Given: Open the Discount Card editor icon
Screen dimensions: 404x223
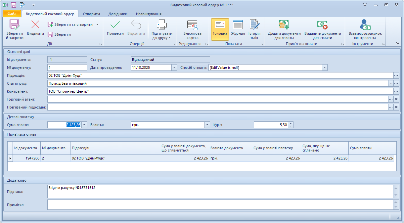Looking at the screenshot, I should (x=192, y=25).
